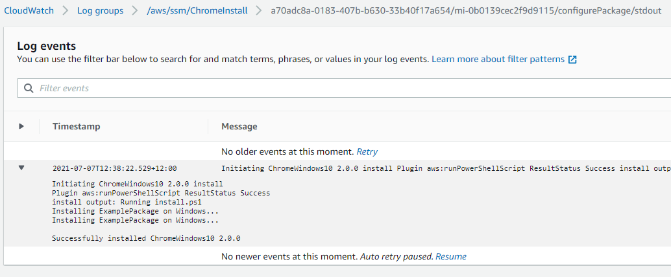Click the magnifier icon in filter bar
The width and height of the screenshot is (671, 277).
[29, 88]
